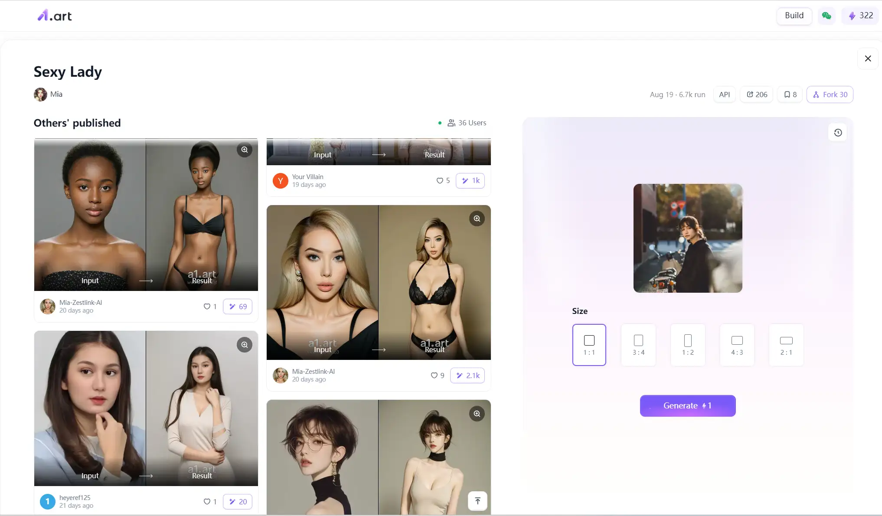Viewport: 882px width, 516px height.
Task: Open Your Villain profile name
Action: click(x=307, y=177)
